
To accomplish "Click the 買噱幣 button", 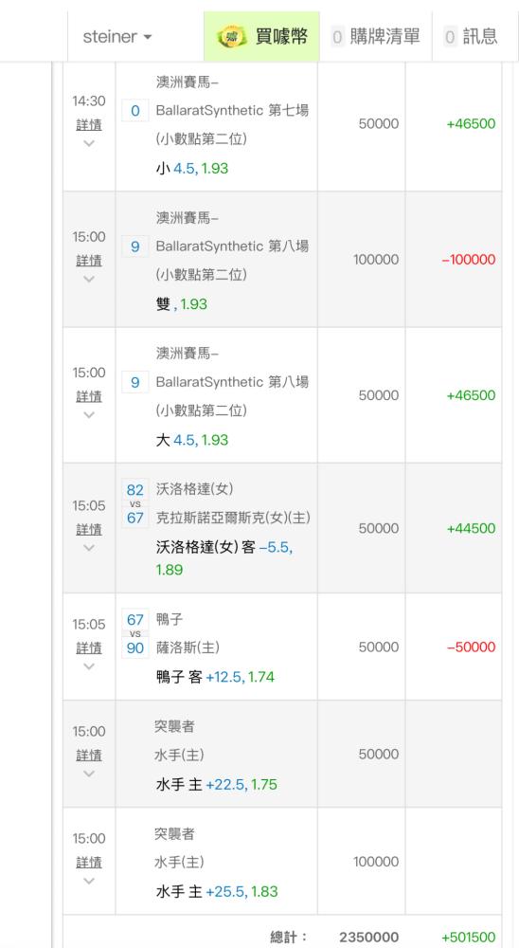I will pos(261,37).
